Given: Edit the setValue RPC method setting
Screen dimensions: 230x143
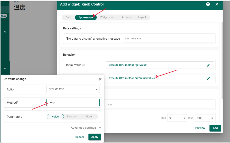Looking at the screenshot, I should tap(208, 78).
